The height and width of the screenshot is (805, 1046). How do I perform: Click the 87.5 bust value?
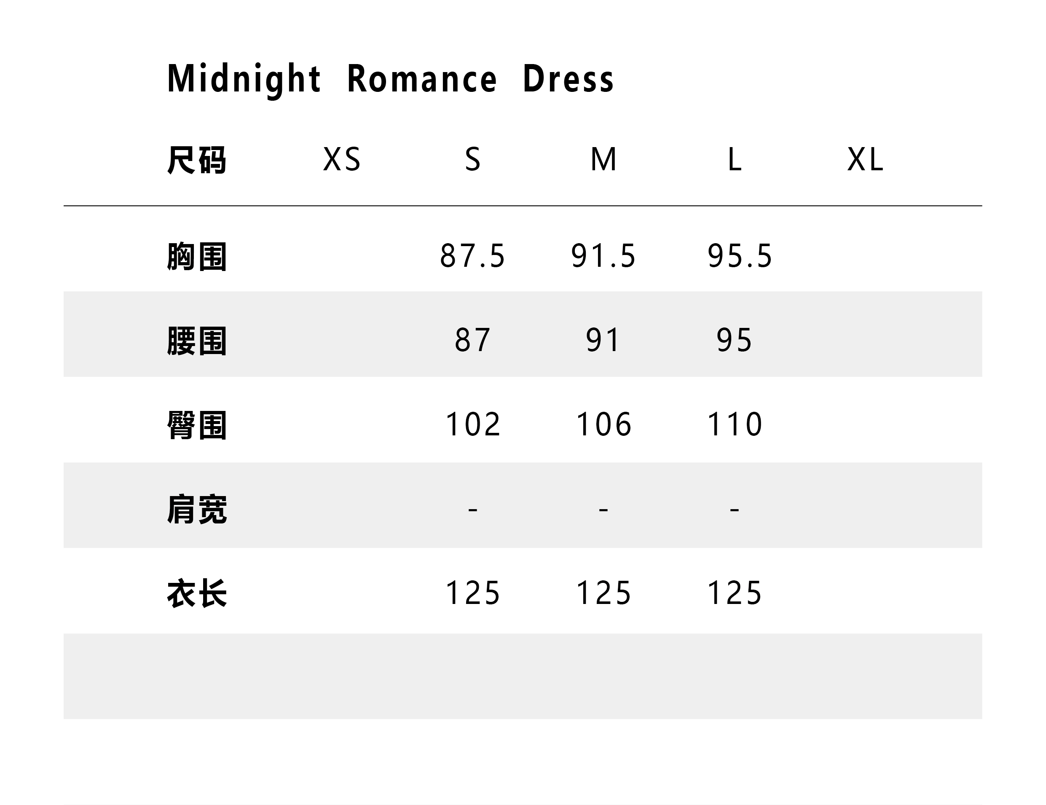coord(472,256)
